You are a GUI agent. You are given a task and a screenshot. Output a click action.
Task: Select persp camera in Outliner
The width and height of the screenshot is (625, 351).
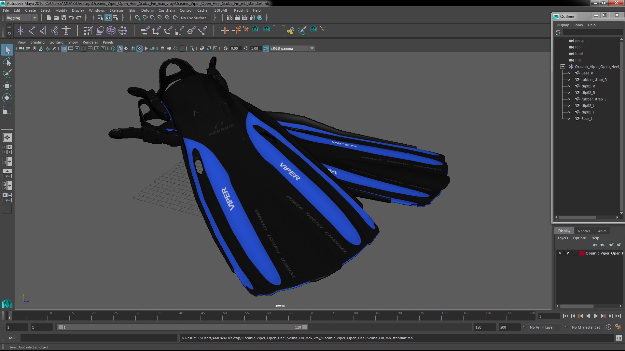tap(579, 41)
